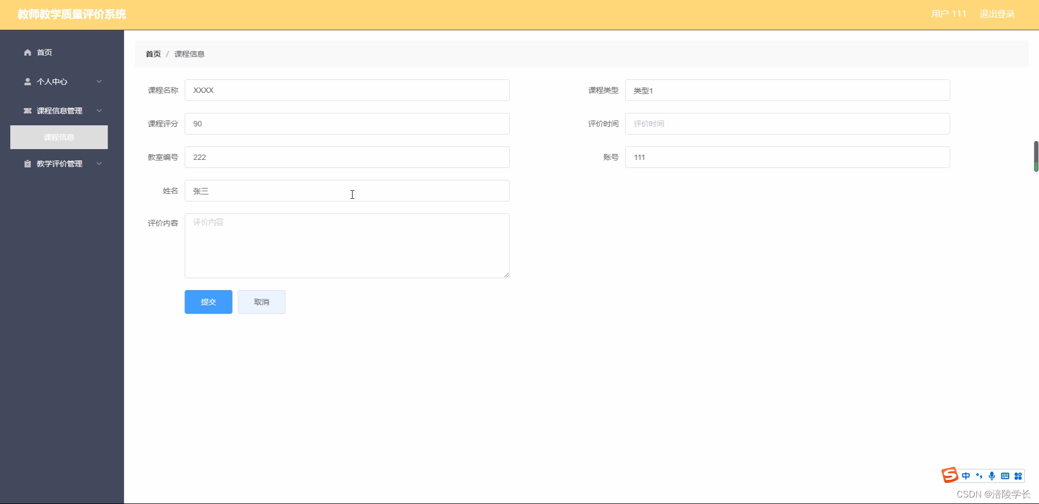
Task: Select the 首页 home icon in sidebar
Action: [x=27, y=52]
